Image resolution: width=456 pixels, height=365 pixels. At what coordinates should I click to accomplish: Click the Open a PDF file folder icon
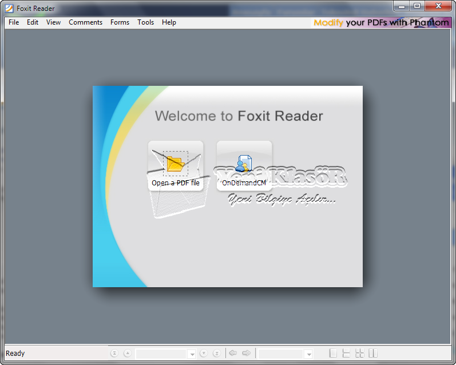click(x=175, y=163)
